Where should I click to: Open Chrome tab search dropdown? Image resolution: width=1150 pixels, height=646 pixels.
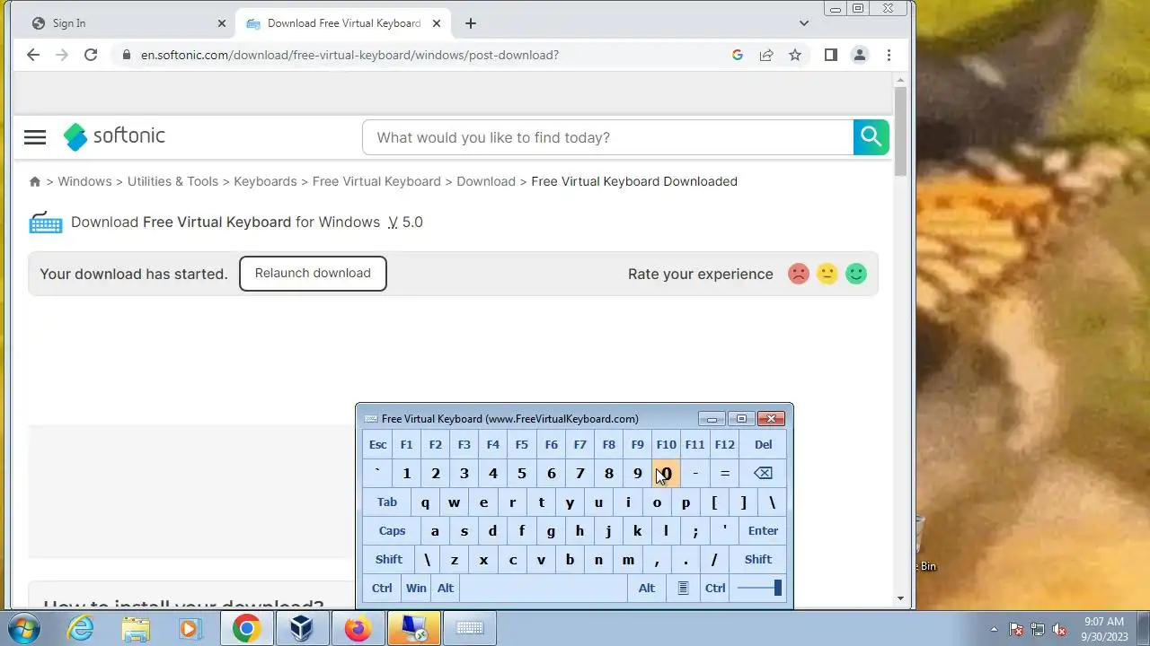(x=804, y=23)
